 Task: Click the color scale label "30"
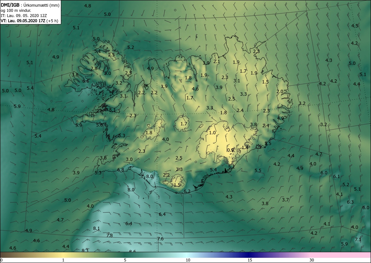pyautogui.click(x=312, y=260)
